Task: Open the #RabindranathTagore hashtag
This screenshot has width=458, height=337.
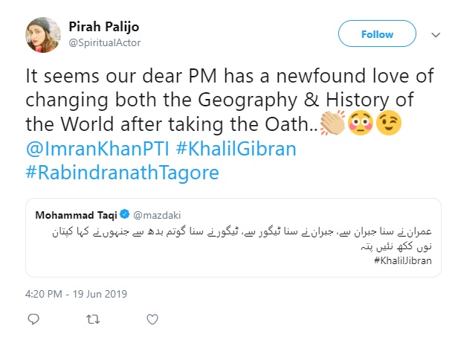Action: tap(122, 173)
